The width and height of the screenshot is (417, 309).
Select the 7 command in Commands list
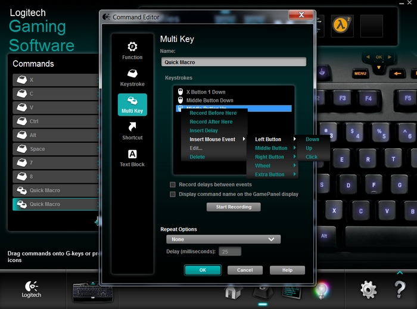pos(55,163)
